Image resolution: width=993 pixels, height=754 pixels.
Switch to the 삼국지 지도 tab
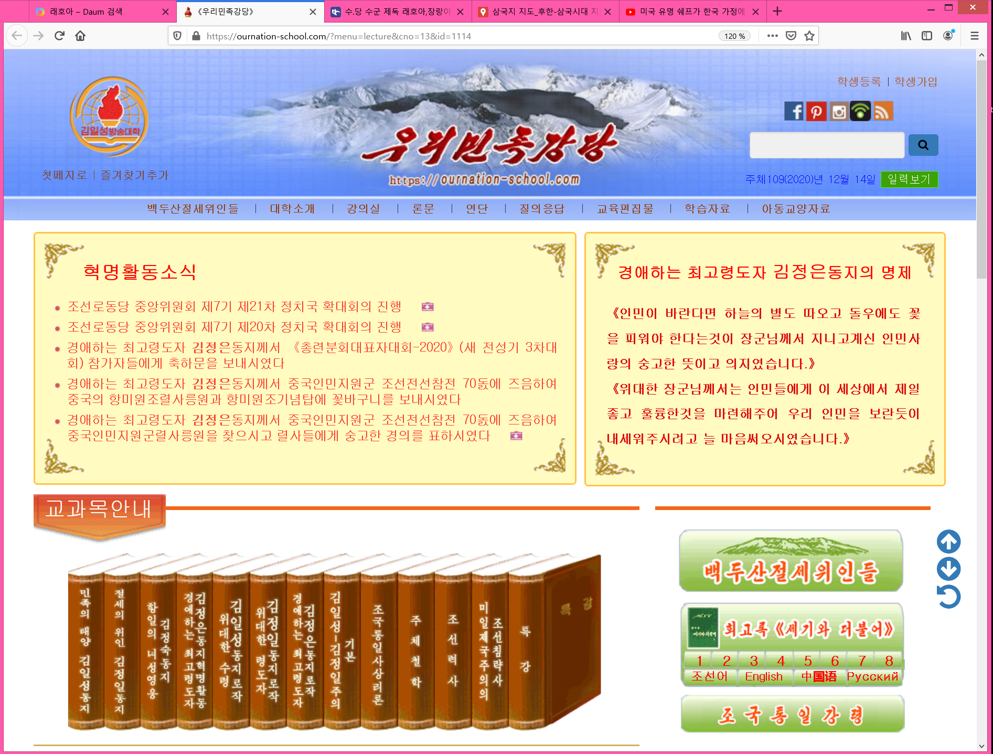pyautogui.click(x=544, y=12)
